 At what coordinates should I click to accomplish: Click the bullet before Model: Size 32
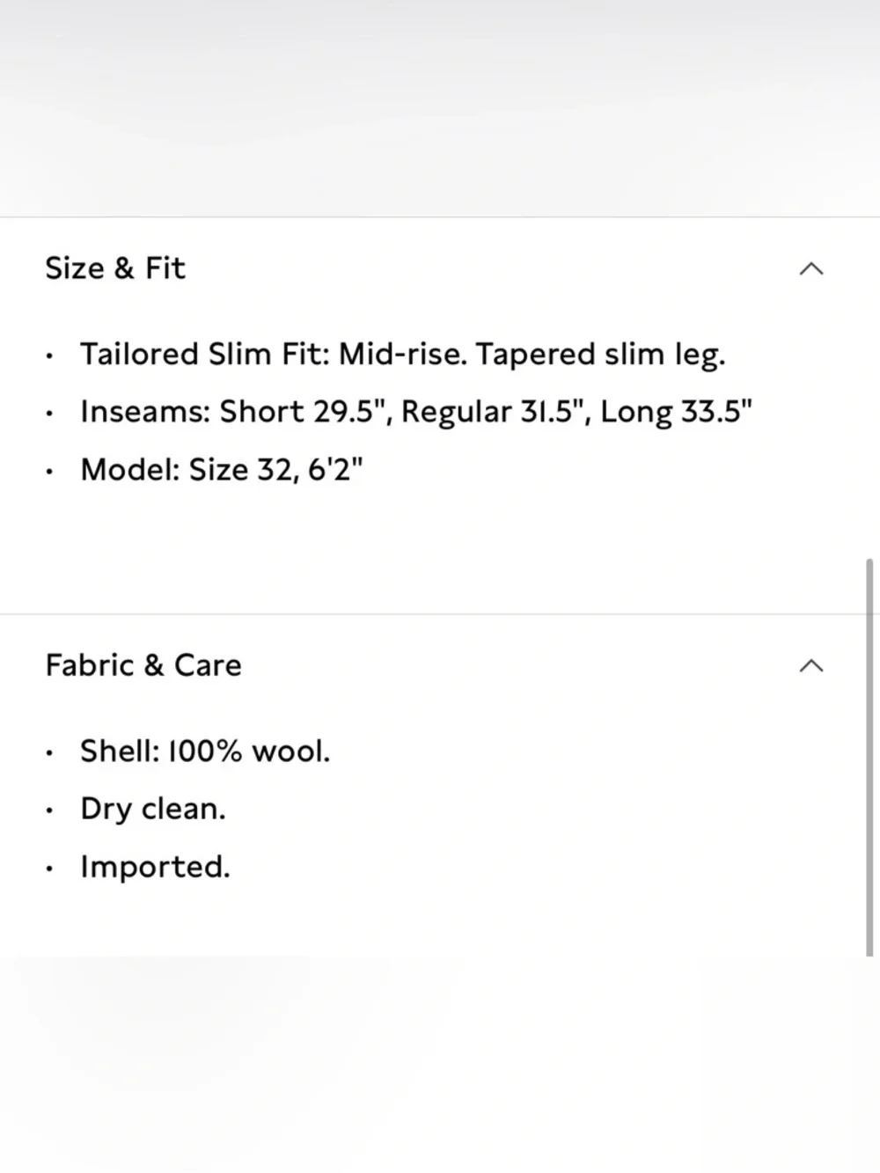pyautogui.click(x=50, y=472)
